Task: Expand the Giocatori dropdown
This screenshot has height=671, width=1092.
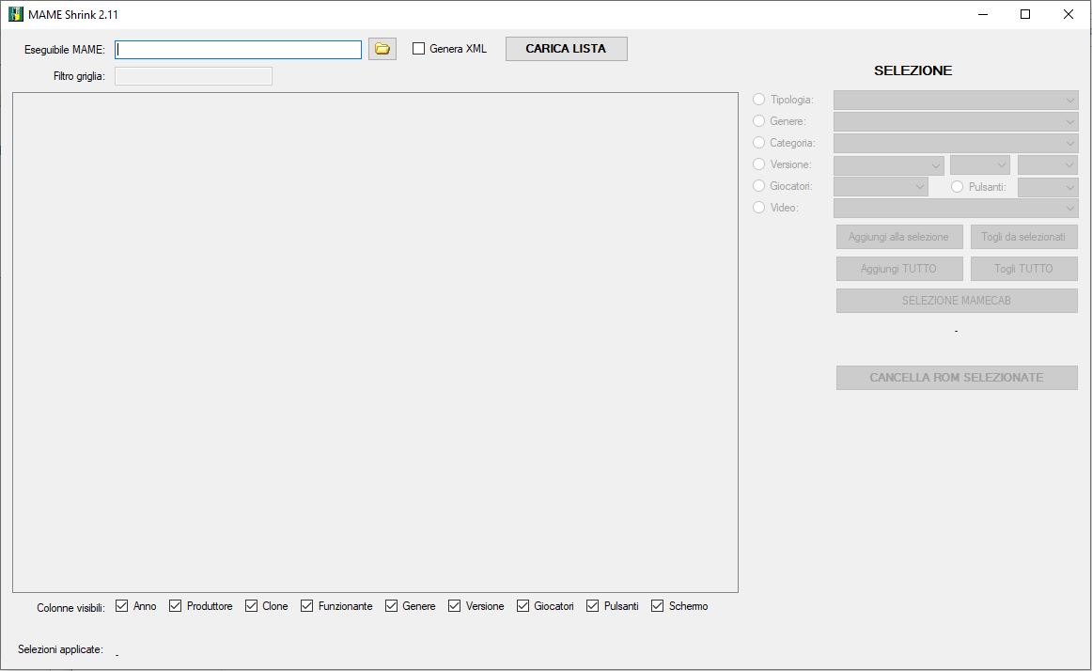Action: tap(881, 187)
